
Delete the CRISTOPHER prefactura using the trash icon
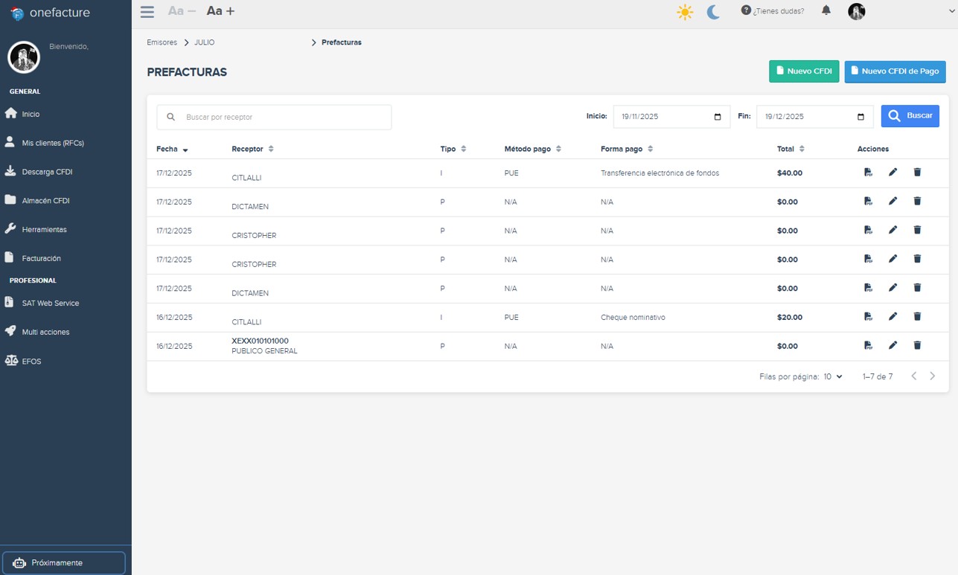[917, 230]
